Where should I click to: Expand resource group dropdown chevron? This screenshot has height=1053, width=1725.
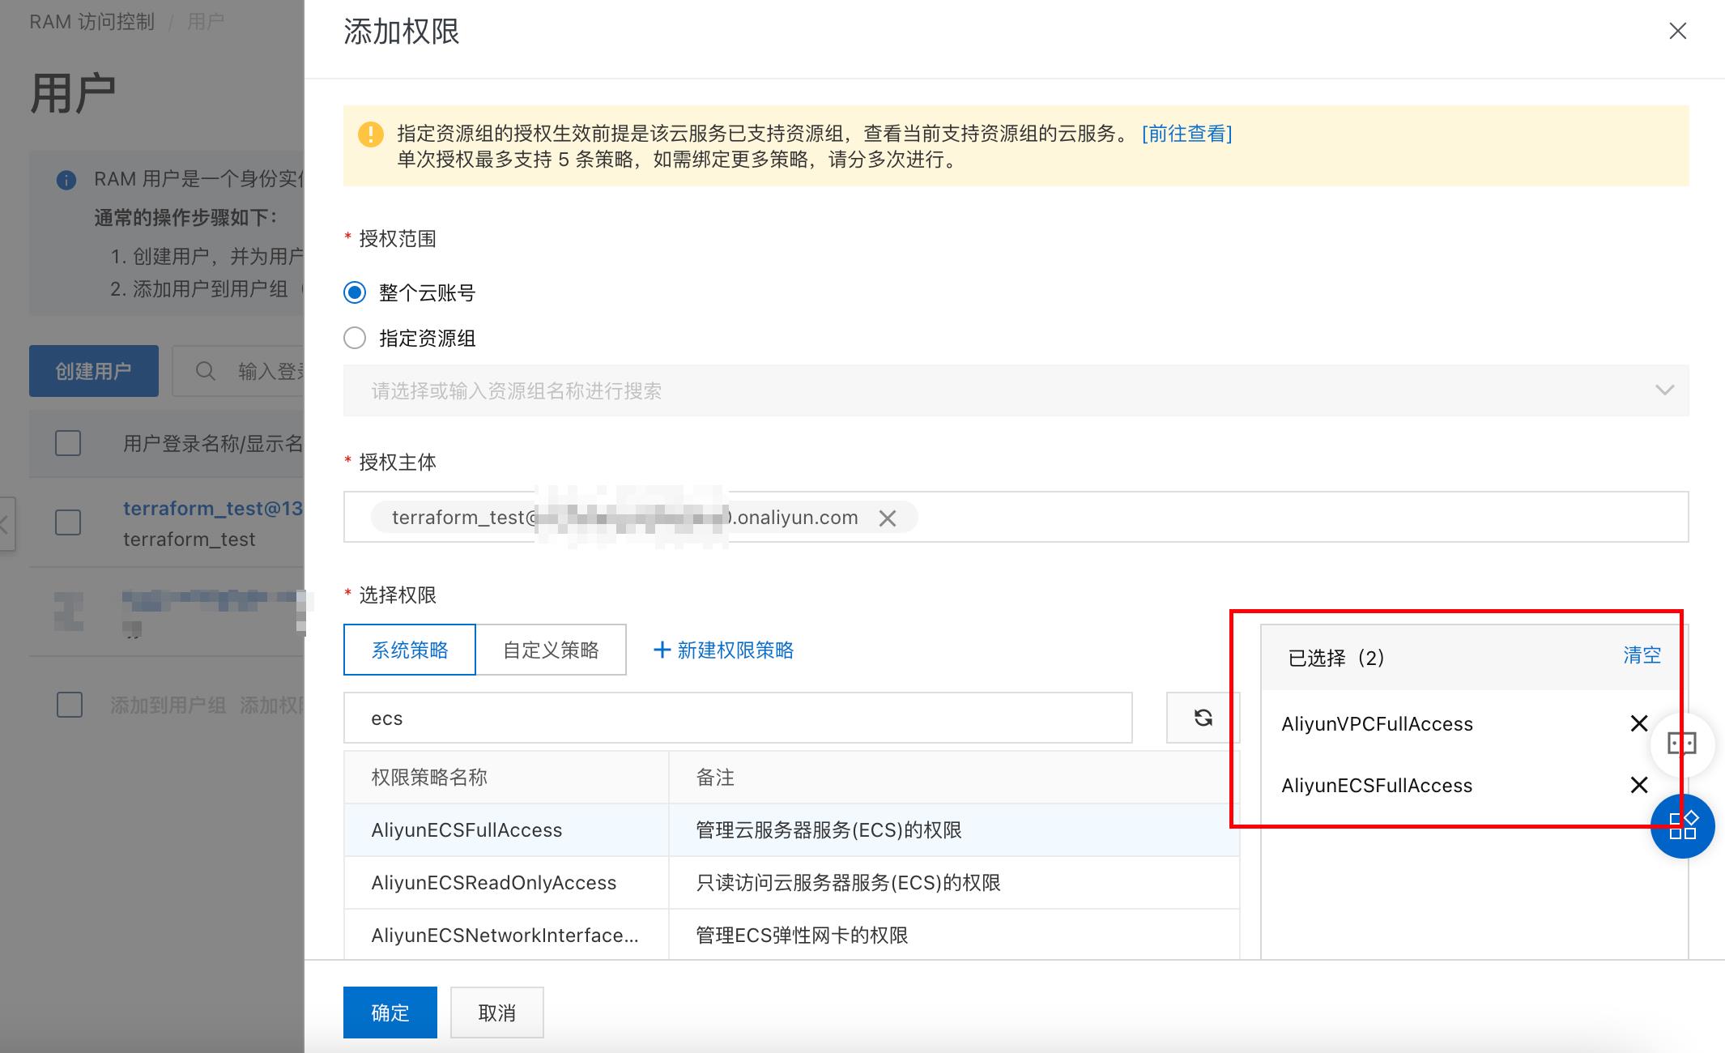click(x=1664, y=390)
